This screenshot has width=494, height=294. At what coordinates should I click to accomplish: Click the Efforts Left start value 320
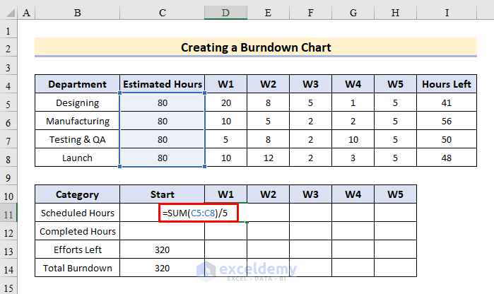coord(163,249)
